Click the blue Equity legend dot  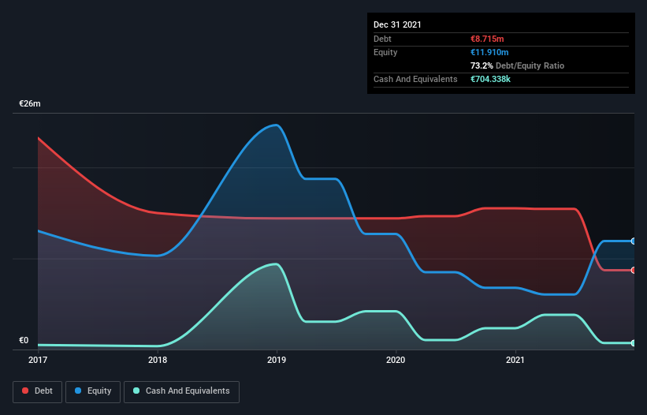click(x=77, y=391)
